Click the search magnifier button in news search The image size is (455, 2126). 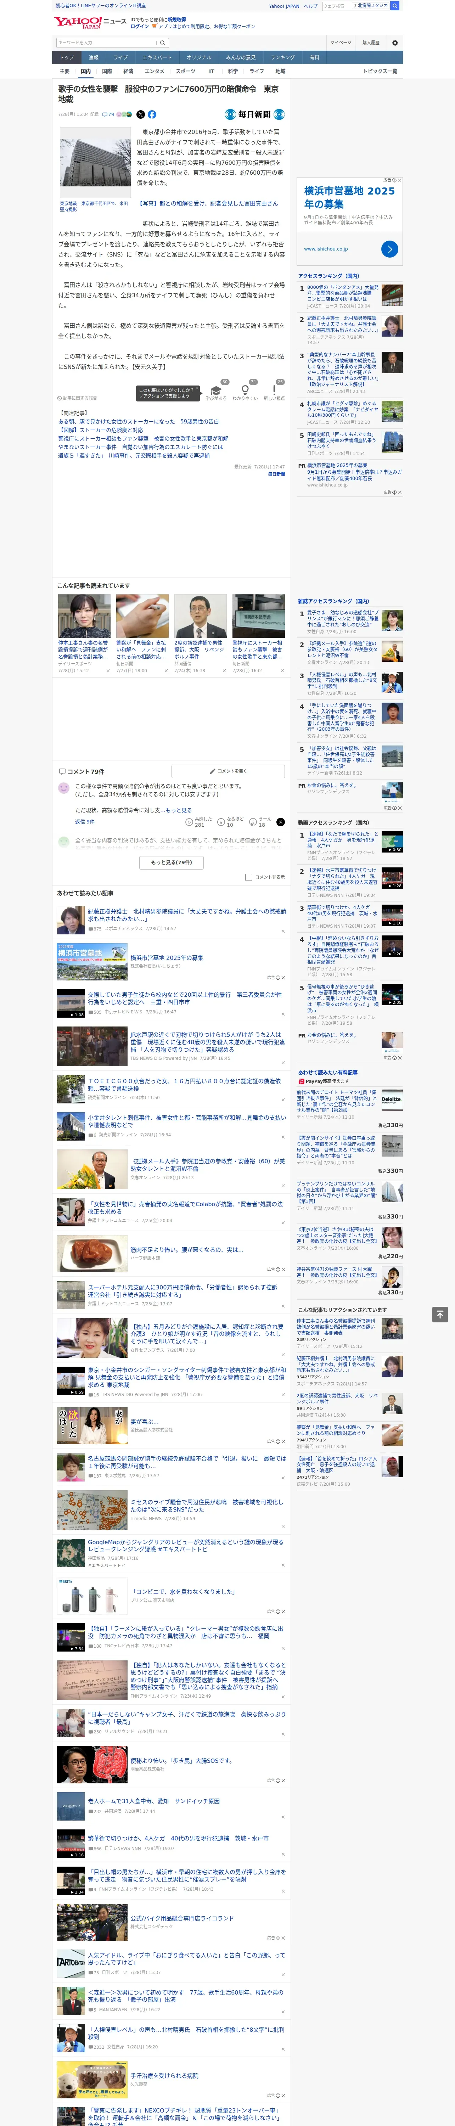click(x=163, y=43)
